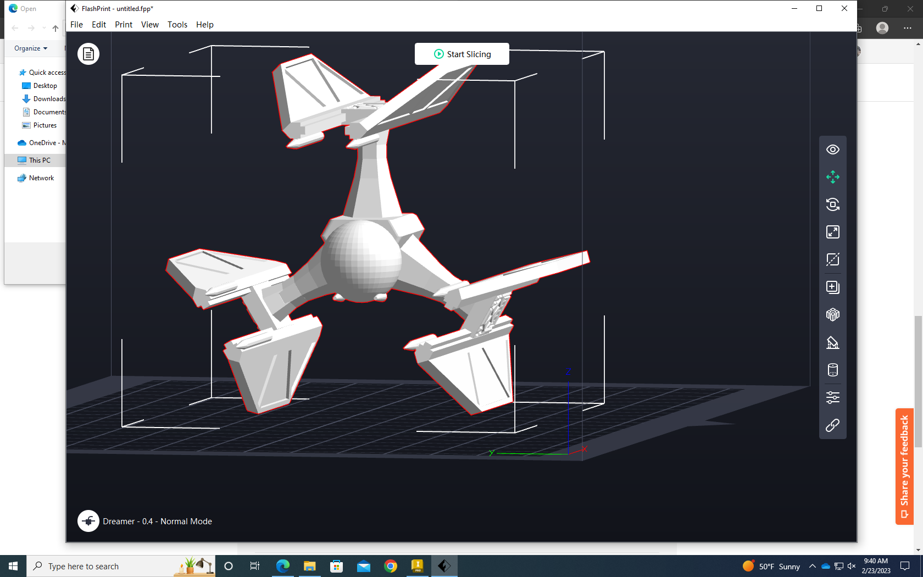Select the Move tool icon

point(833,177)
